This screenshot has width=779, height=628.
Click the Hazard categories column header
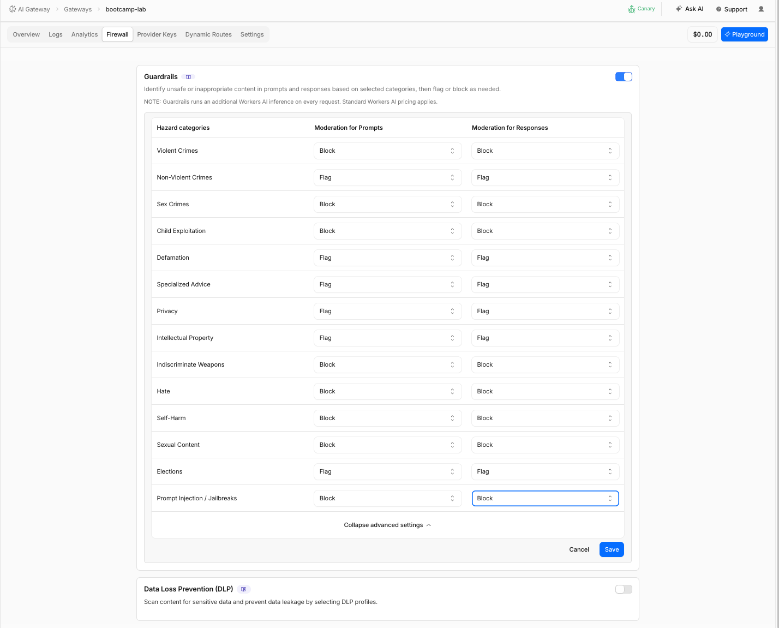183,128
